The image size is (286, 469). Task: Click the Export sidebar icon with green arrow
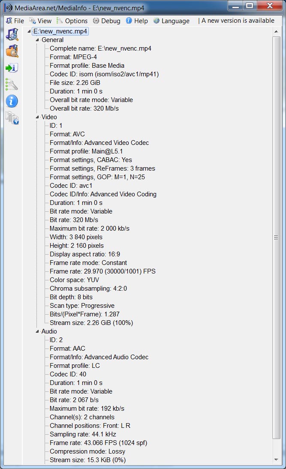coord(12,68)
